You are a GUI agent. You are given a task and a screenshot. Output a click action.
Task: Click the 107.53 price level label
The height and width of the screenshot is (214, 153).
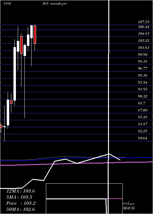tap(144, 22)
